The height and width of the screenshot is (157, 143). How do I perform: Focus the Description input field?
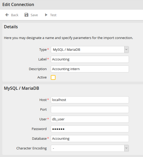90,69
